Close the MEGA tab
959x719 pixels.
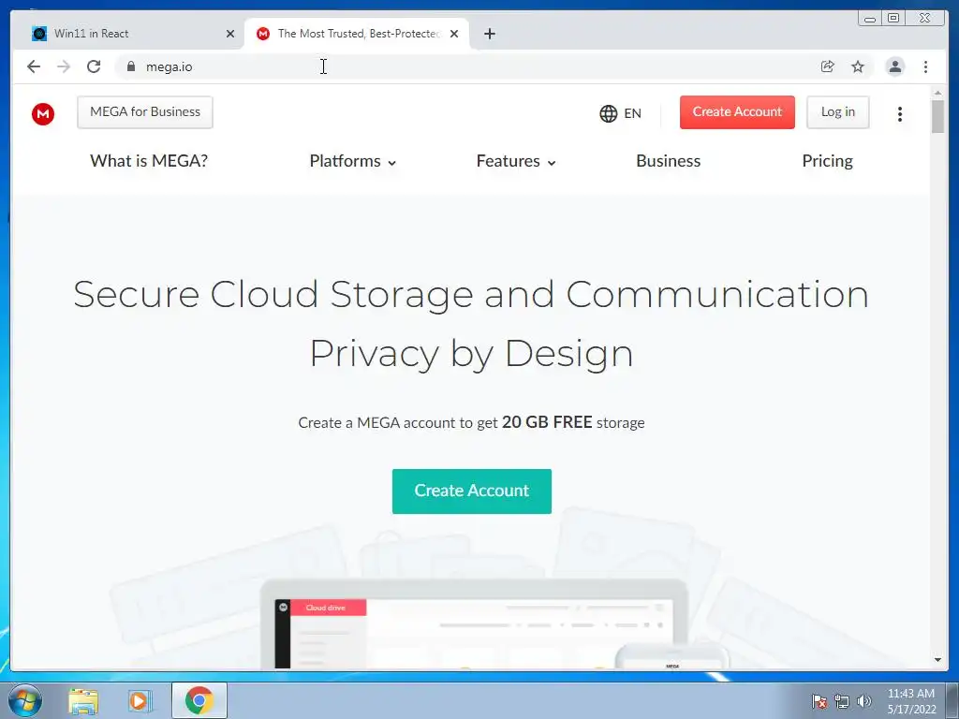(454, 34)
